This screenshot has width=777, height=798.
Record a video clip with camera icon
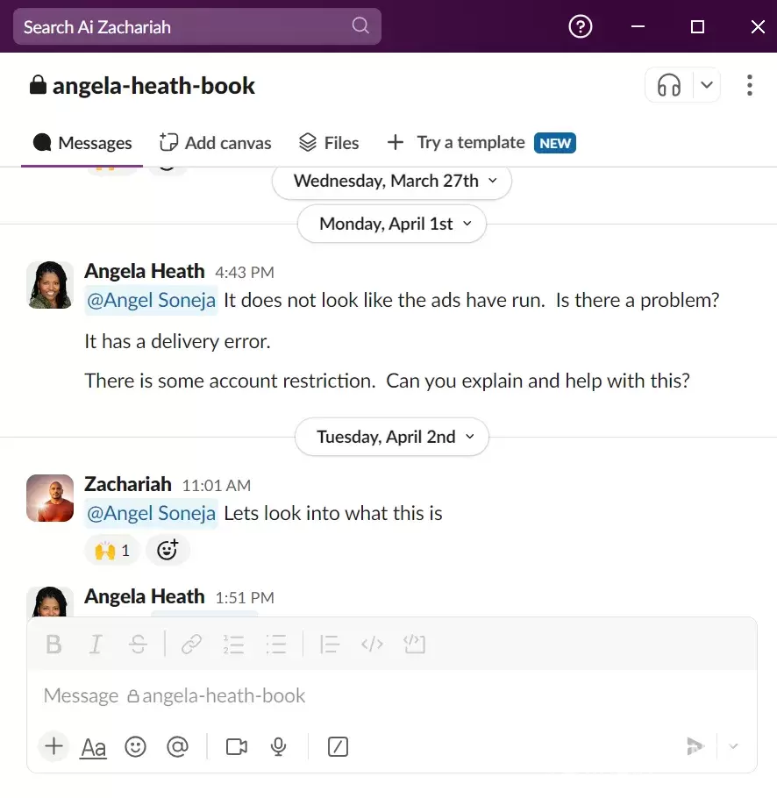point(237,747)
